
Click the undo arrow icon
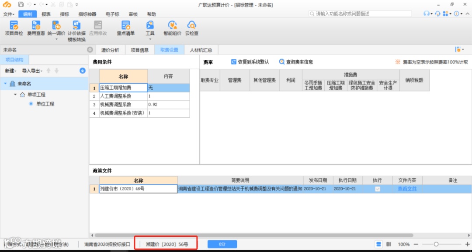[29, 4]
